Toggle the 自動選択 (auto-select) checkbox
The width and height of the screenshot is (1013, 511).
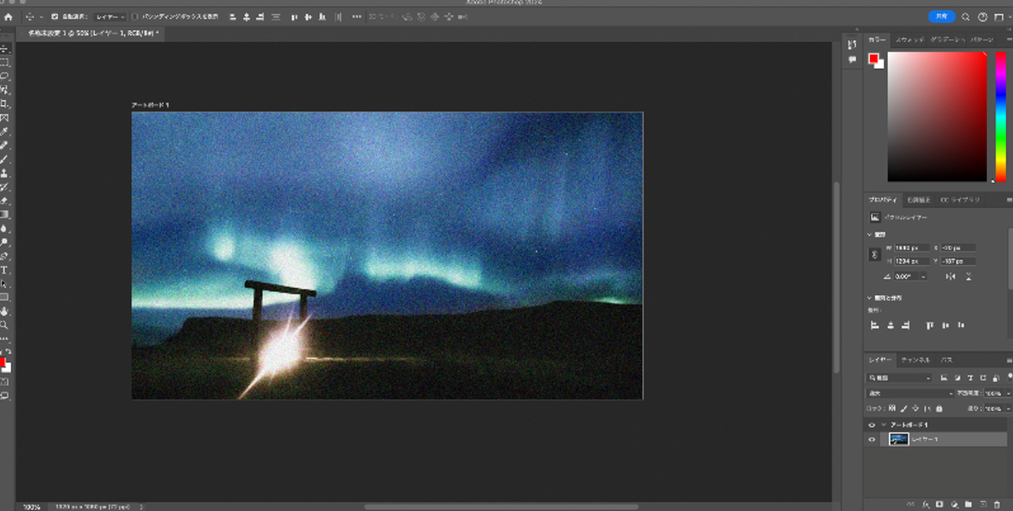coord(54,17)
